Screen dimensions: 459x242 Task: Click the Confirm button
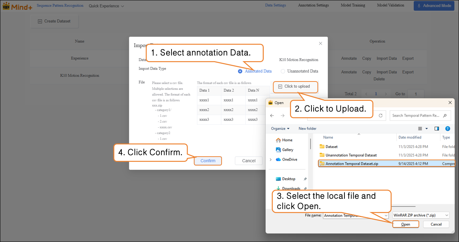[x=208, y=161]
